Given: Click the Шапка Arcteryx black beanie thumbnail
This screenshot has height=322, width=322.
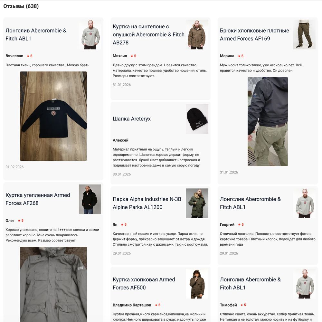Looking at the screenshot, I should 197,119.
